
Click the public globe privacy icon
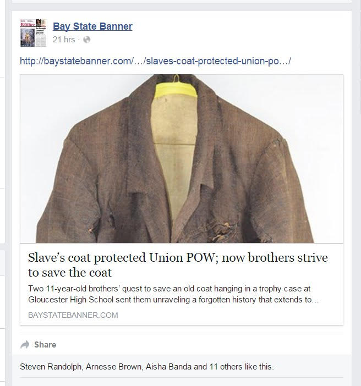[87, 40]
